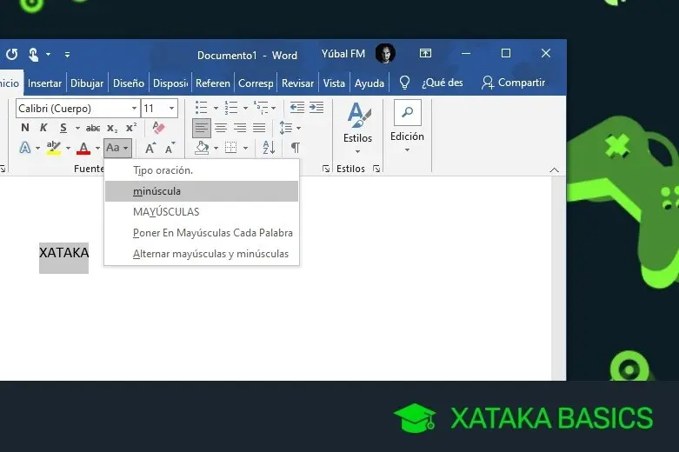Click the Numbering list icon

pos(231,108)
